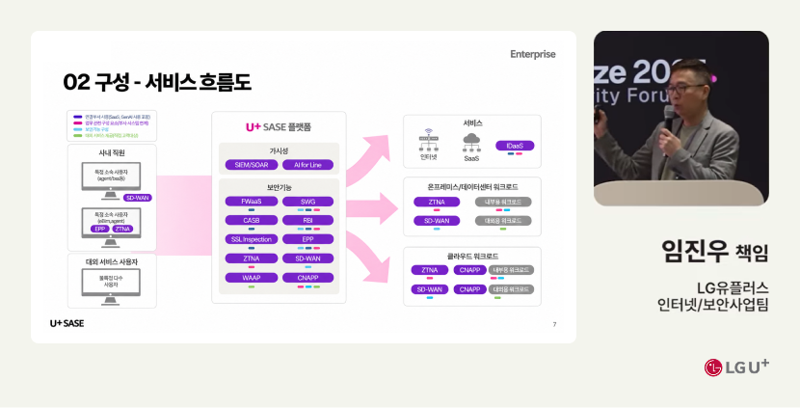This screenshot has height=408, width=800.
Task: Click 내부용 워크로드 in 클라우드 워크로드 box
Action: (x=511, y=270)
